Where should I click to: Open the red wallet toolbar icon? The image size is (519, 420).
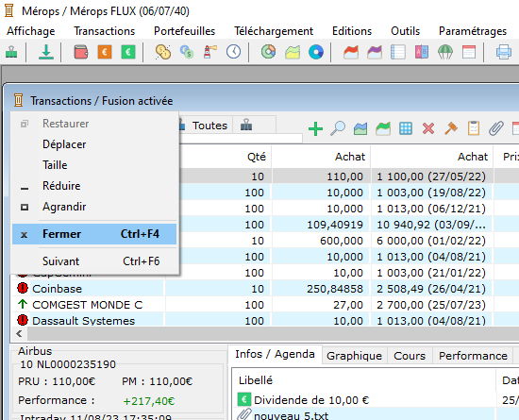click(x=81, y=52)
